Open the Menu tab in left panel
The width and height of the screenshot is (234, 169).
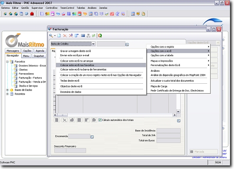(x=26, y=56)
